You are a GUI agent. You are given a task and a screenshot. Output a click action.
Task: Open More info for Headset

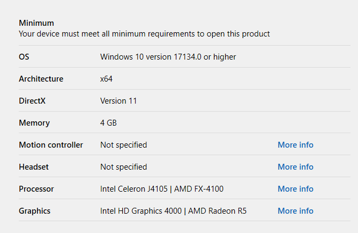coord(295,167)
